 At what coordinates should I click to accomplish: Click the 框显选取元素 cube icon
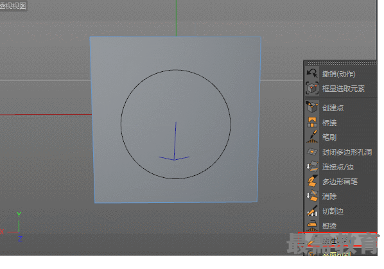(x=312, y=88)
